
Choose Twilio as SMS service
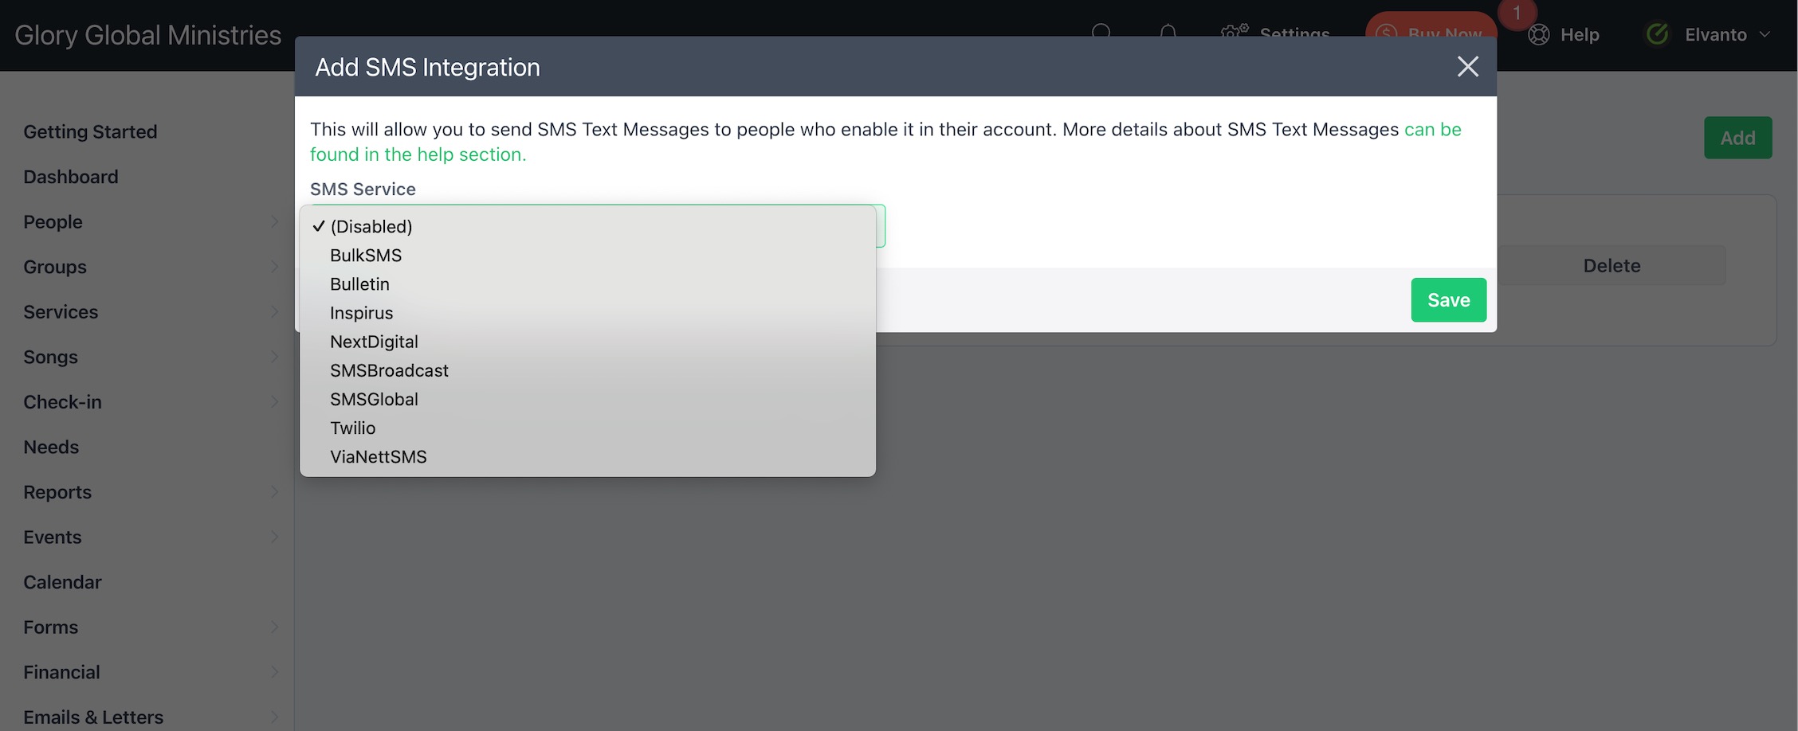587,428
